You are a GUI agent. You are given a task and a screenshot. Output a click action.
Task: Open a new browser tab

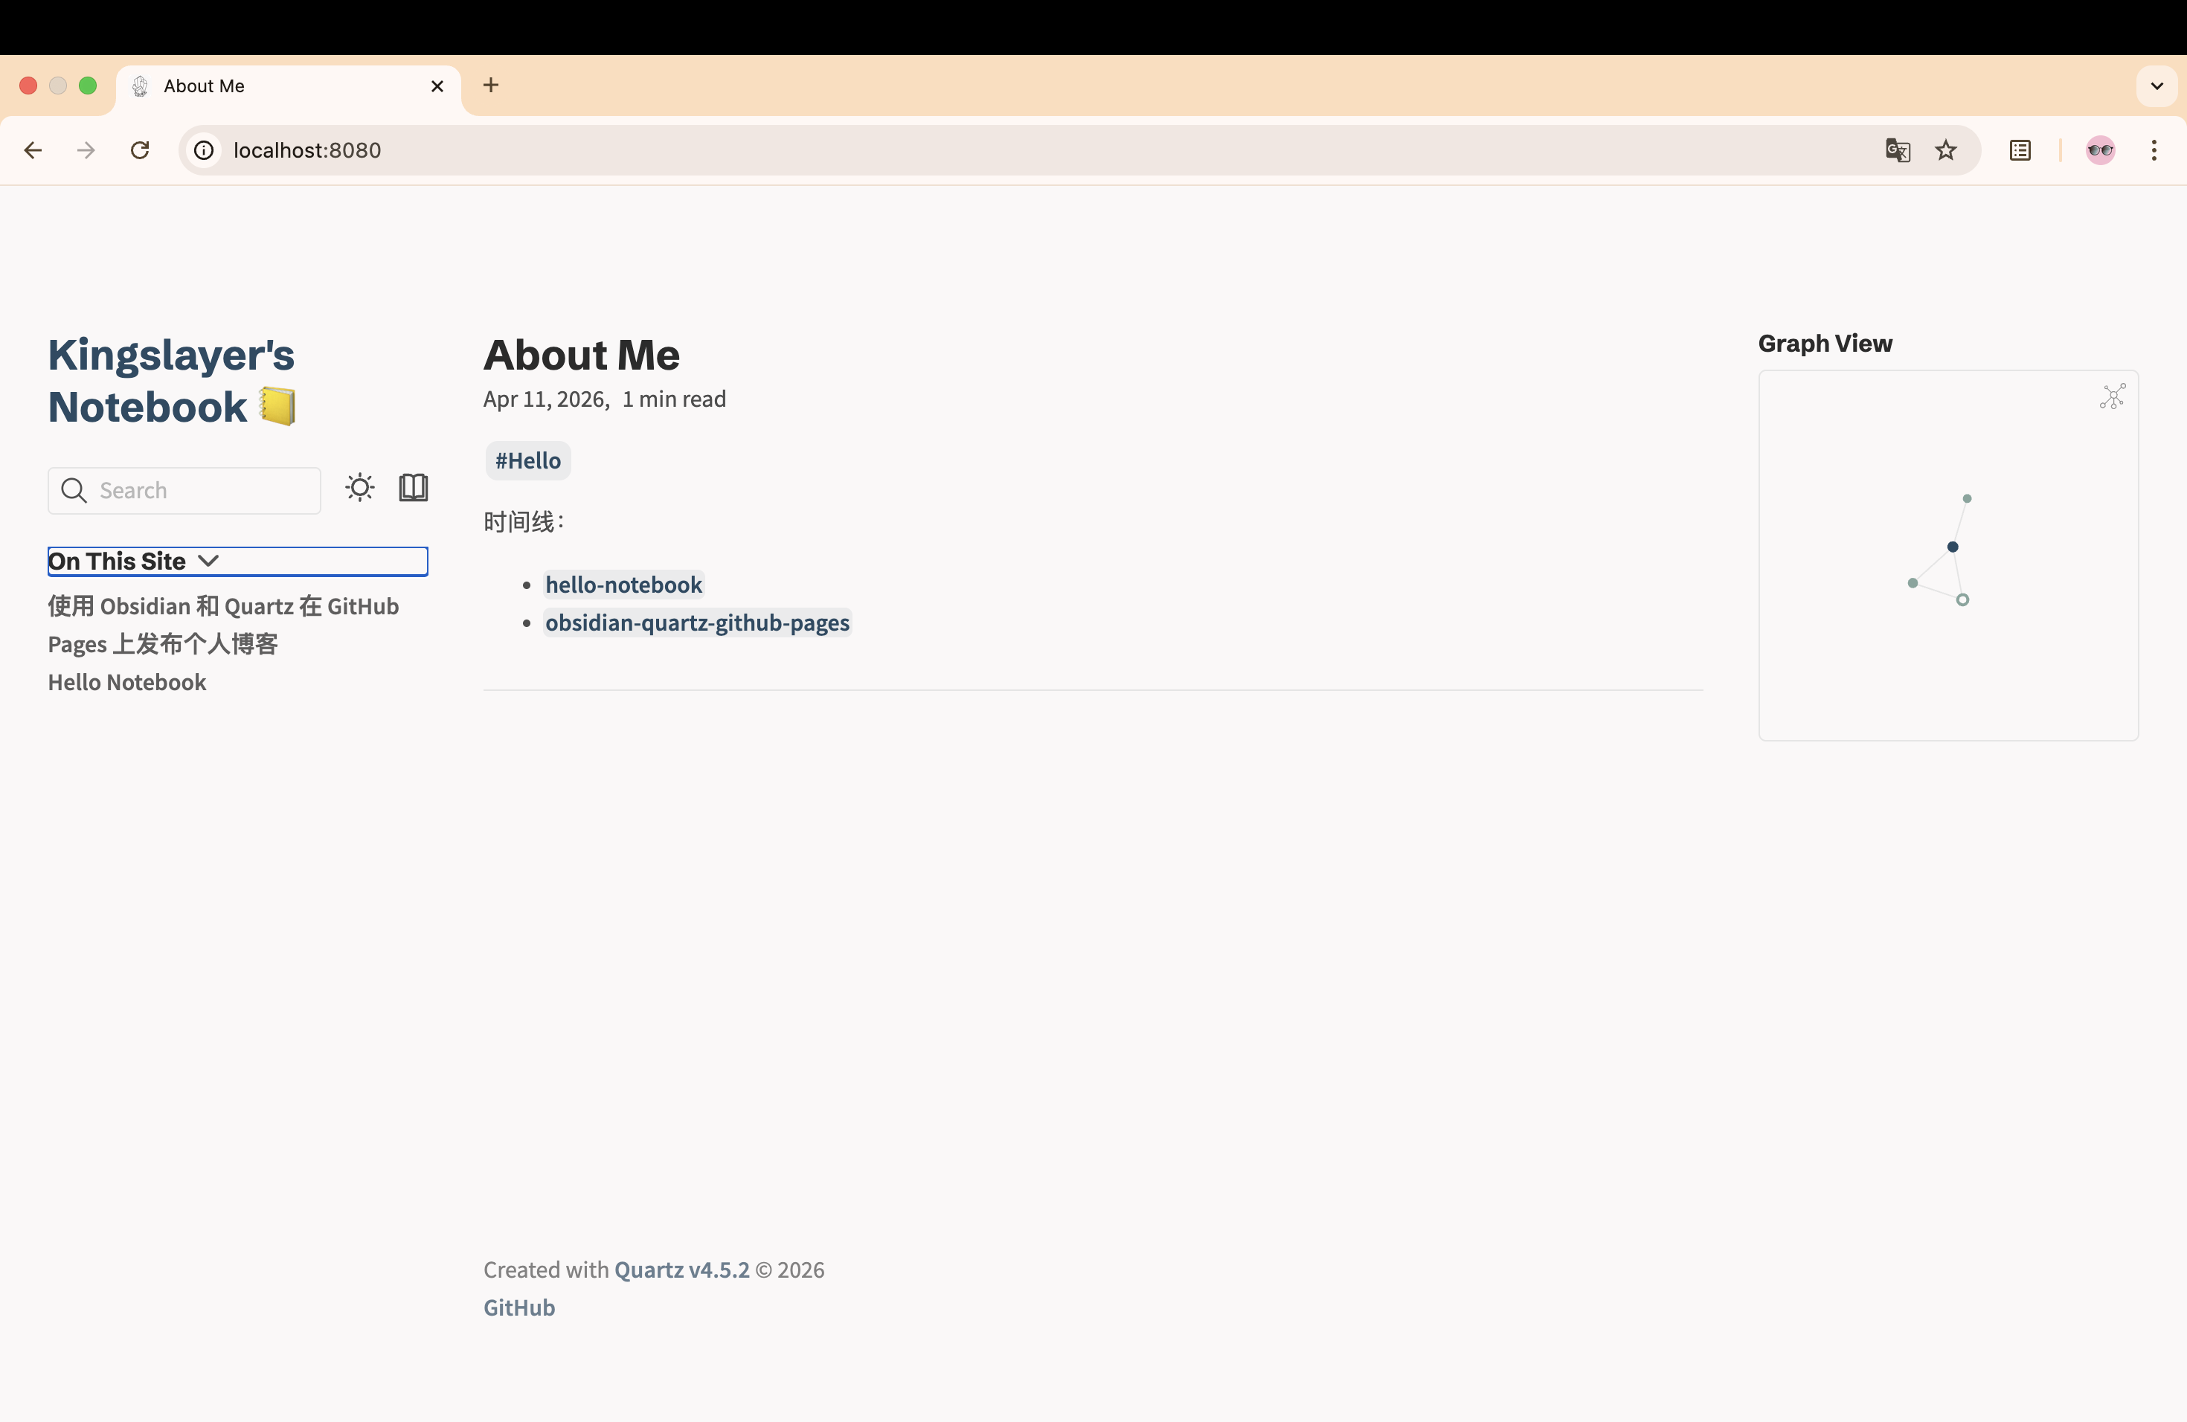pyautogui.click(x=491, y=86)
